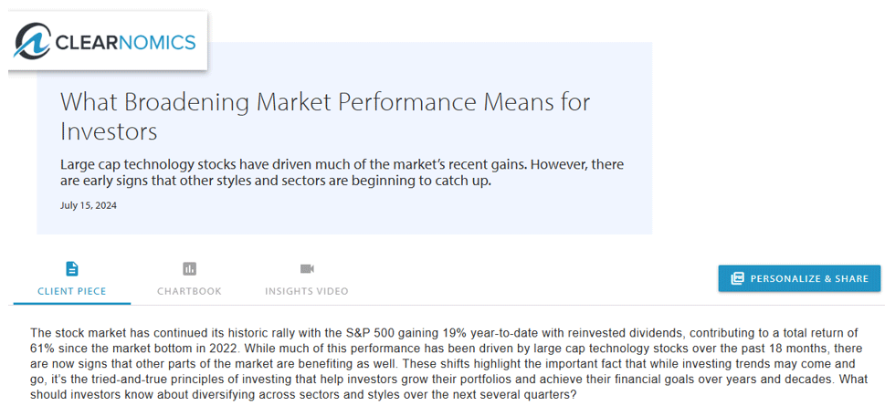The width and height of the screenshot is (885, 406).
Task: Click the CLEARNOMICS wordmark text
Action: pyautogui.click(x=125, y=42)
